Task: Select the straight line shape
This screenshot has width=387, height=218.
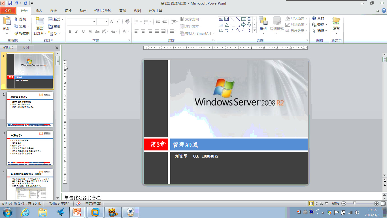Action: coord(232,19)
